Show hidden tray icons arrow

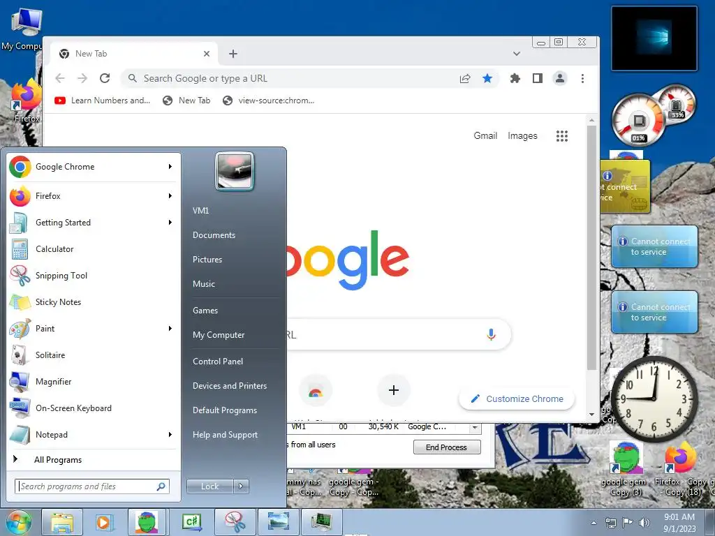(594, 523)
